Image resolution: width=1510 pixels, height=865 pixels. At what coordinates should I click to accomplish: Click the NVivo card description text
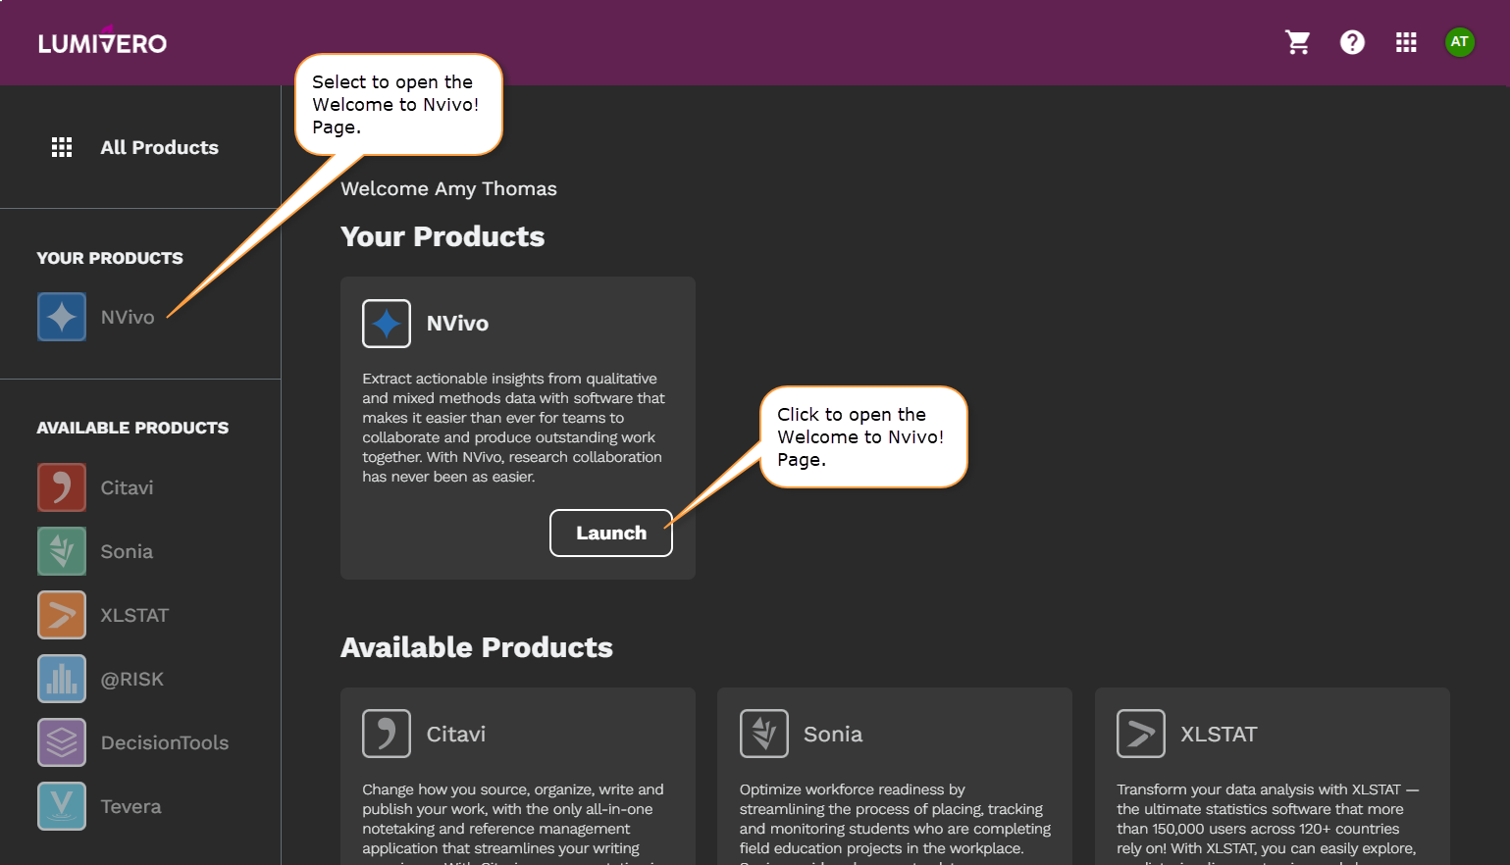513,428
